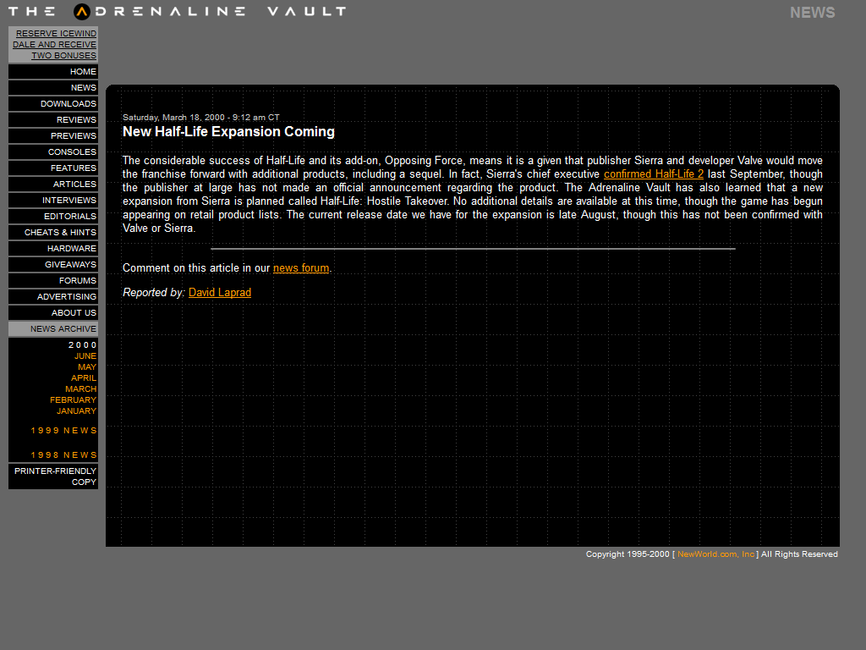Viewport: 866px width, 650px height.
Task: Open the CHEATS & HINTS section
Action: click(x=53, y=232)
